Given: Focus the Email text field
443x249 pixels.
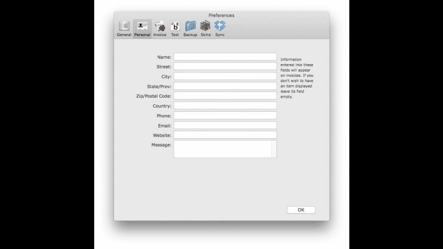Looking at the screenshot, I should coord(225,125).
